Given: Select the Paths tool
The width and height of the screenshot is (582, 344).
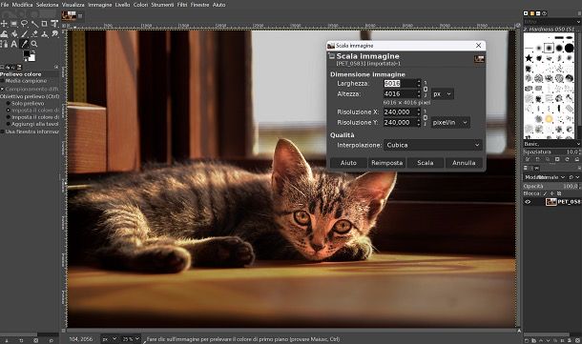Looking at the screenshot, I should (x=4, y=44).
